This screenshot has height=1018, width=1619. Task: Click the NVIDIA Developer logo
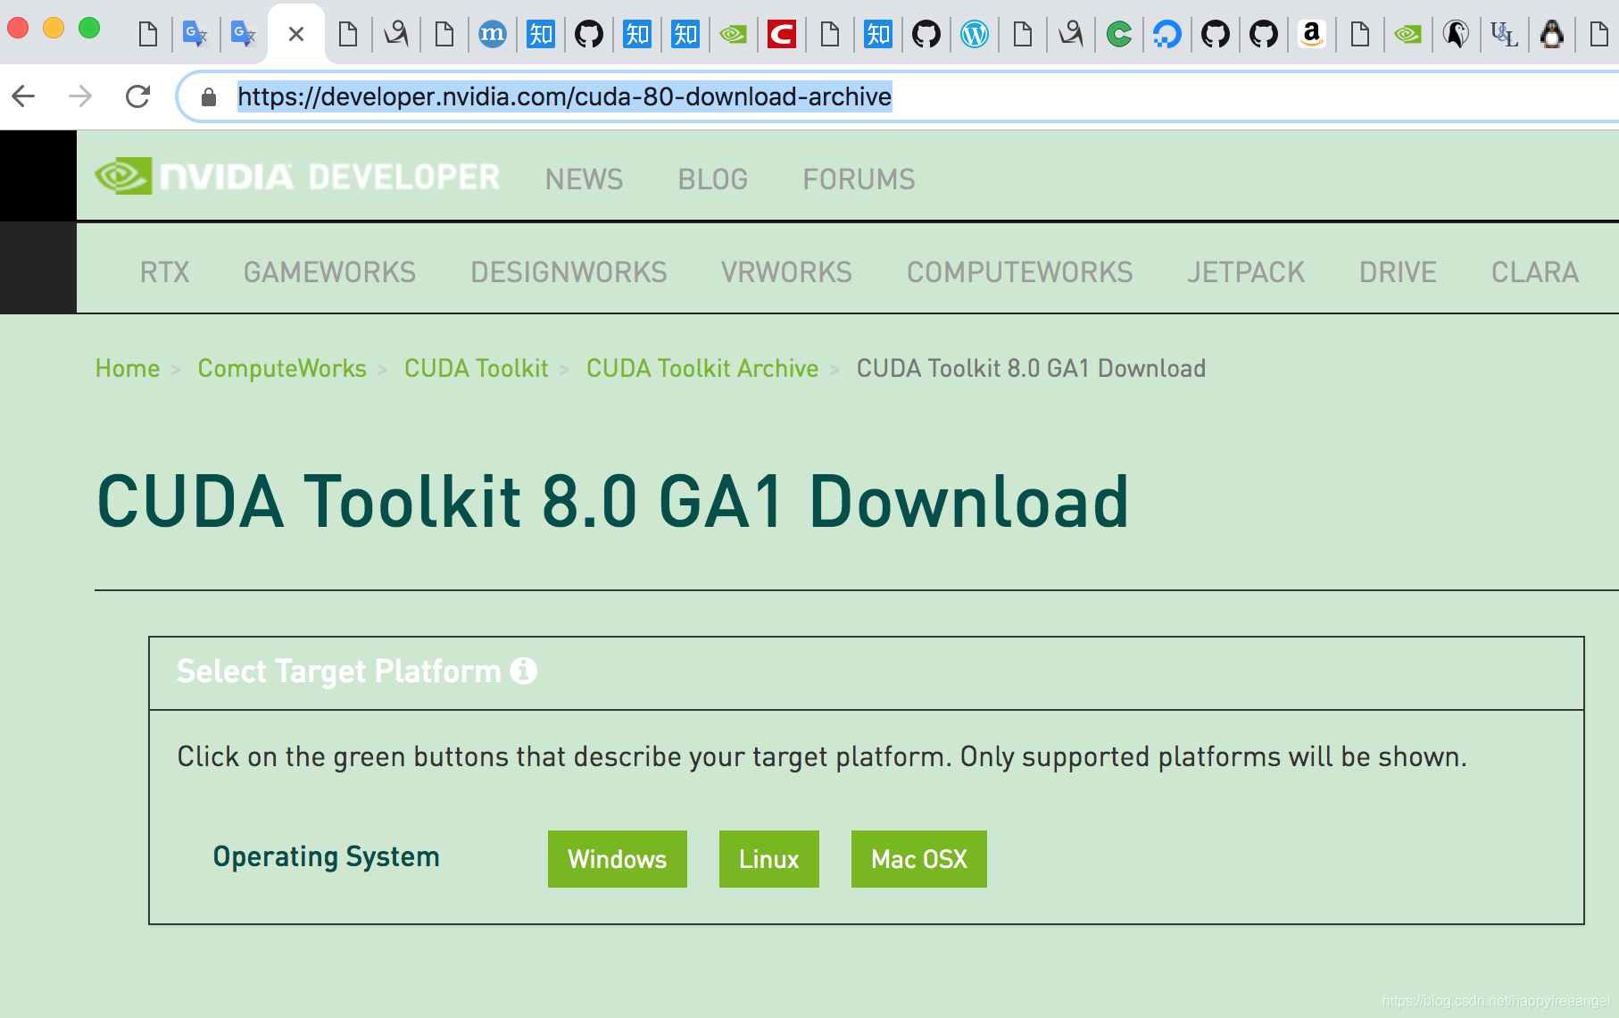[297, 177]
